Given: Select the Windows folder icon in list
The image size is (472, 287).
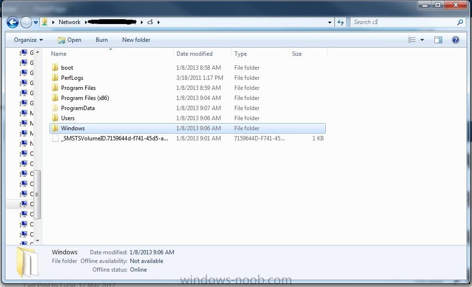Looking at the screenshot, I should 55,128.
